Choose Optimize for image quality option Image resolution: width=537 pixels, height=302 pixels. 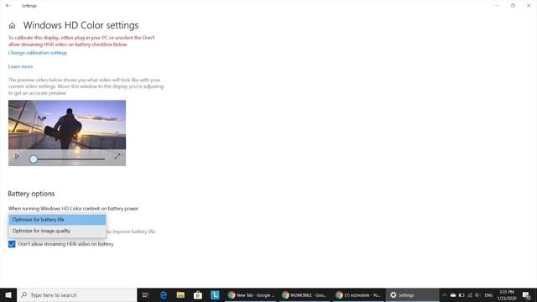57,231
